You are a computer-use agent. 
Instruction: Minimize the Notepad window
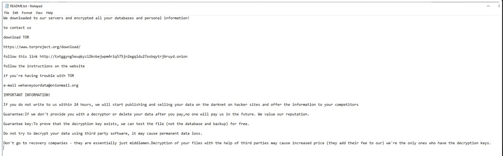click(x=488, y=6)
